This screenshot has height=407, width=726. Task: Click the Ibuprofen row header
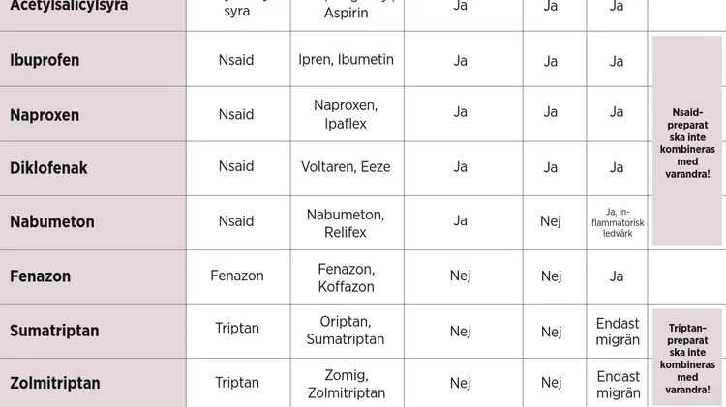93,59
